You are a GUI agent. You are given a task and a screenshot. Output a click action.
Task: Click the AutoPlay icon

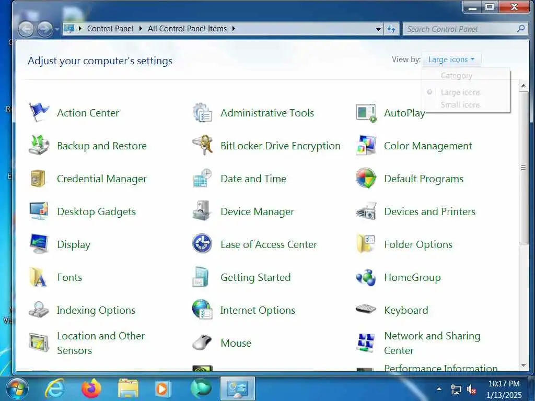(366, 113)
